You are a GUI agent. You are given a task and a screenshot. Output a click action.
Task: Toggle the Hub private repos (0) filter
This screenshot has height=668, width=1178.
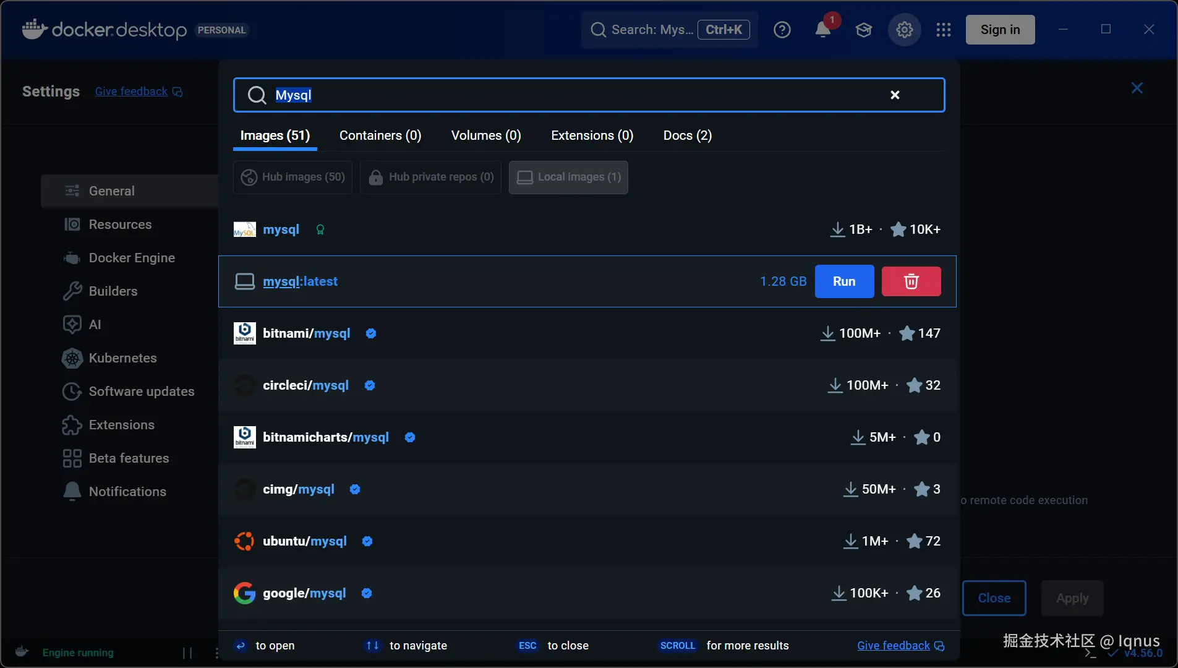click(x=430, y=178)
